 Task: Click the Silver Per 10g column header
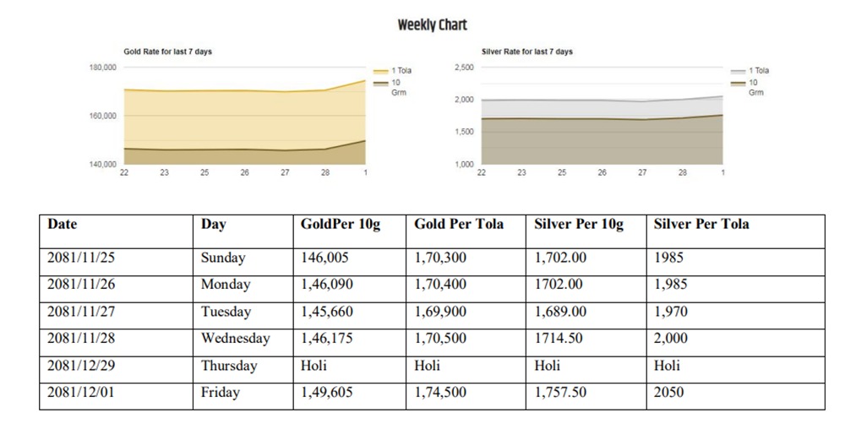tap(581, 224)
